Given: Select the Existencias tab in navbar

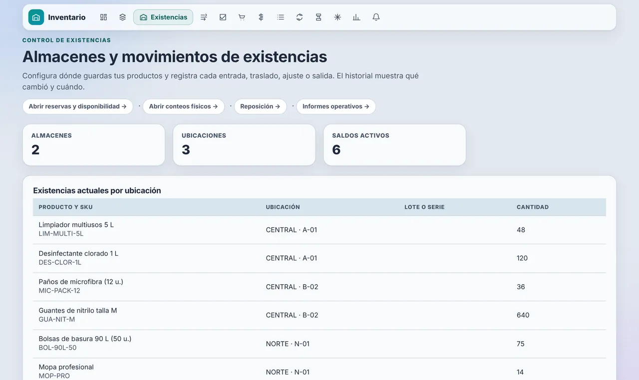Looking at the screenshot, I should click(x=163, y=17).
